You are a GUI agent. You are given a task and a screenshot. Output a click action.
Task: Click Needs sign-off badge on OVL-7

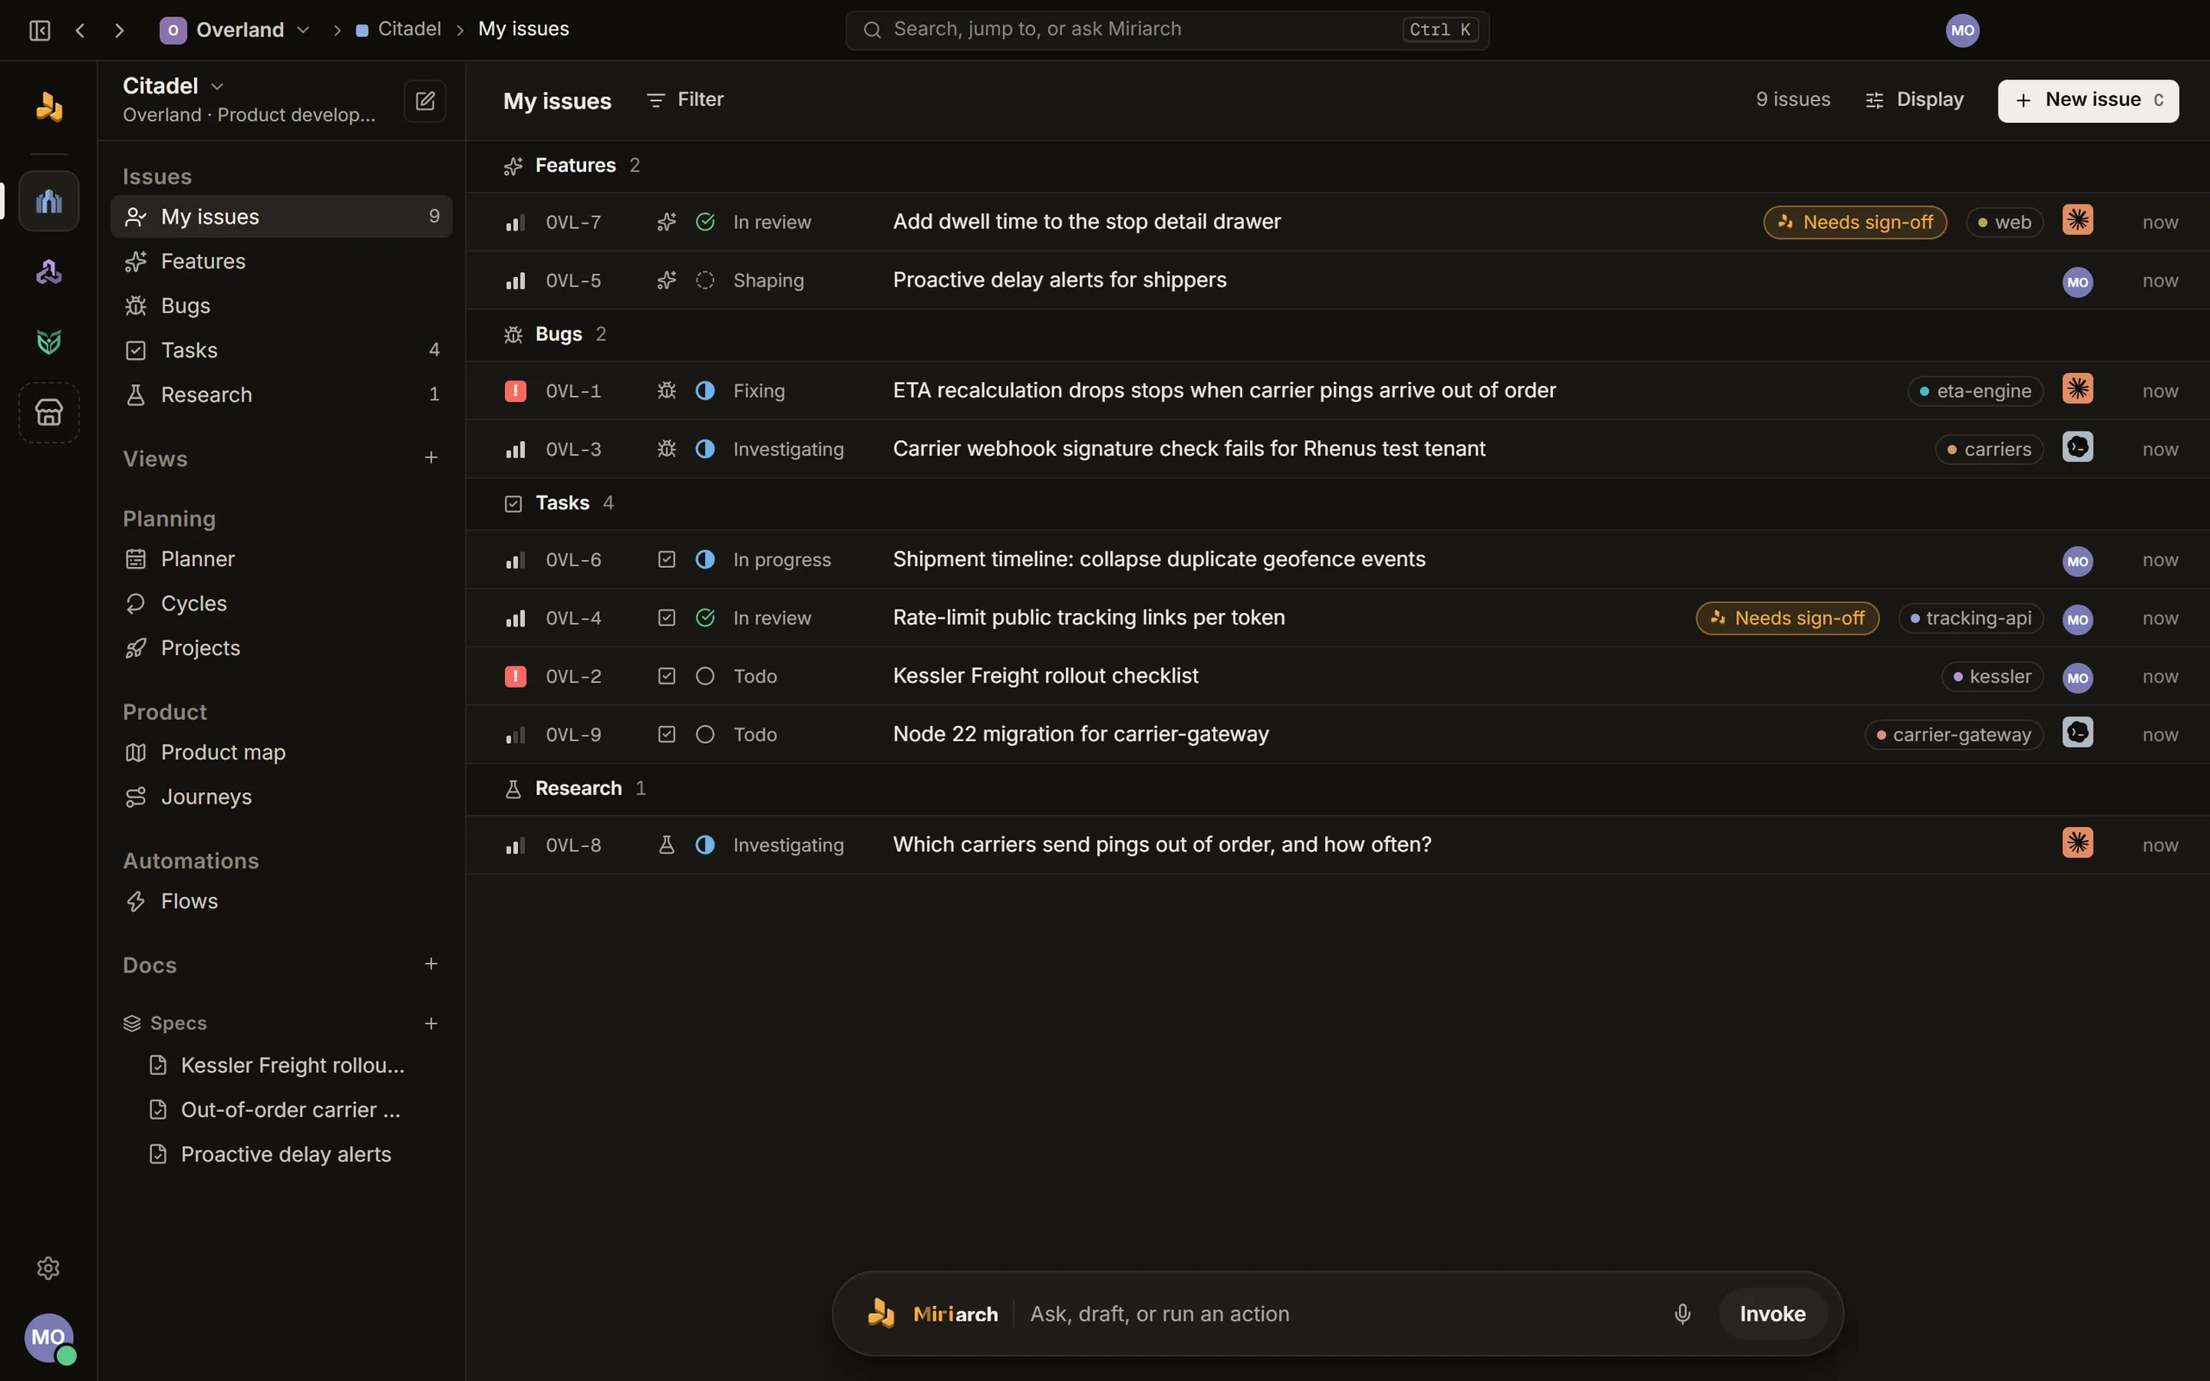(x=1854, y=222)
